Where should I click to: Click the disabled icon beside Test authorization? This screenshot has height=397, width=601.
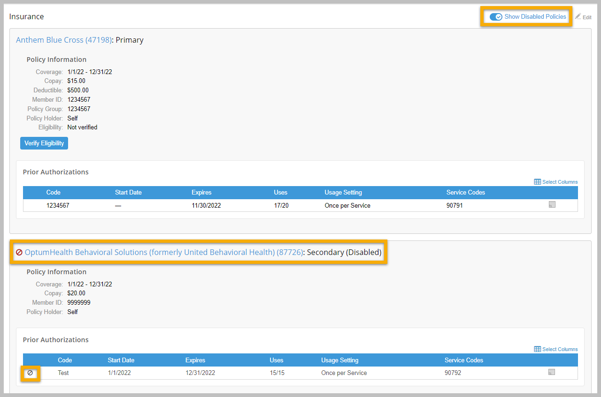30,373
